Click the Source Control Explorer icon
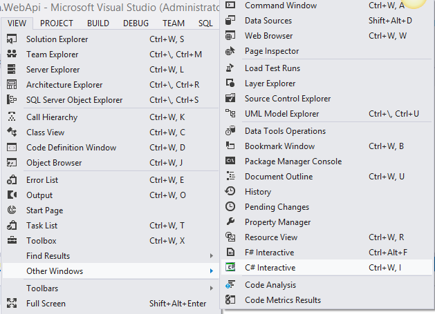435x314 pixels. (x=230, y=98)
